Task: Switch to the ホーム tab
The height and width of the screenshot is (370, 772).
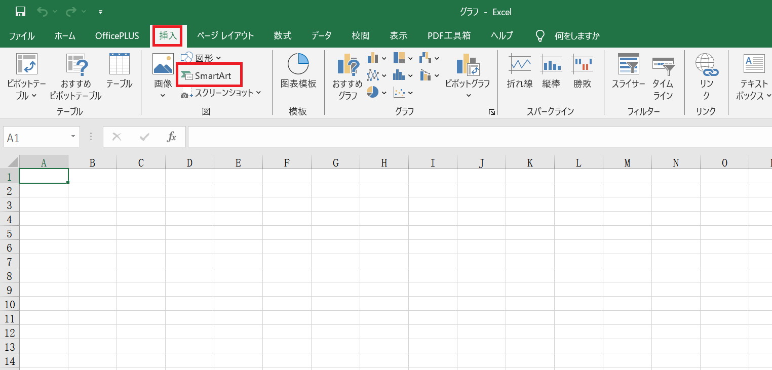Action: tap(65, 35)
